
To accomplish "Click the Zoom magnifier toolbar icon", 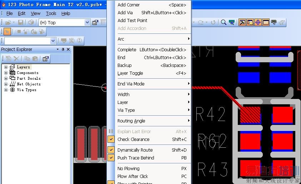I will coord(224,22).
